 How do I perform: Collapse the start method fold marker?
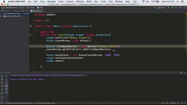point(34,35)
